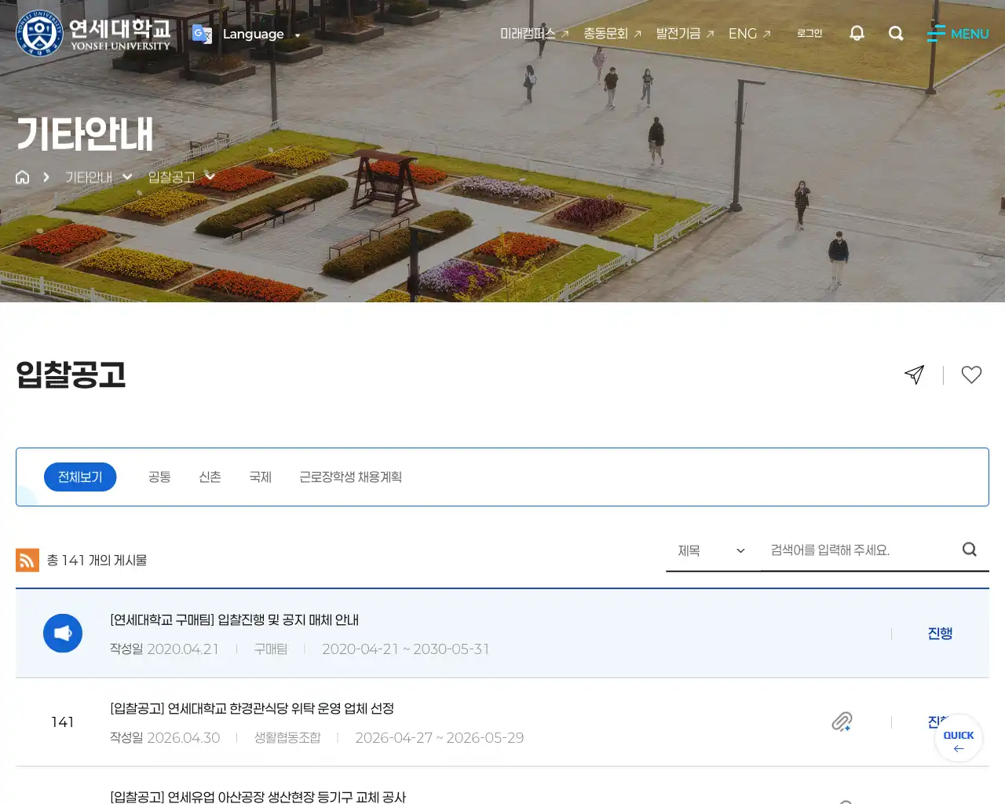The image size is (1005, 804).
Task: Expand the 기타안내 breadcrumb dropdown
Action: (x=98, y=177)
